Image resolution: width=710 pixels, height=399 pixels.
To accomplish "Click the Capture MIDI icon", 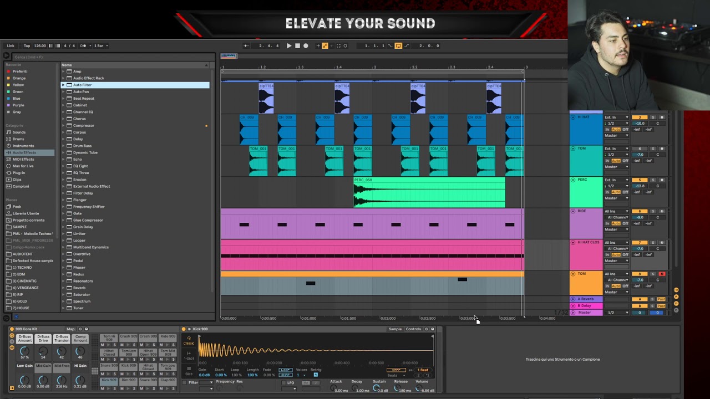I will [338, 46].
